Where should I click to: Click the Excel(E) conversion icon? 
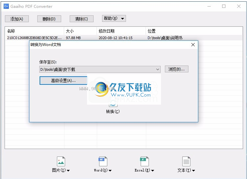pos(144,161)
